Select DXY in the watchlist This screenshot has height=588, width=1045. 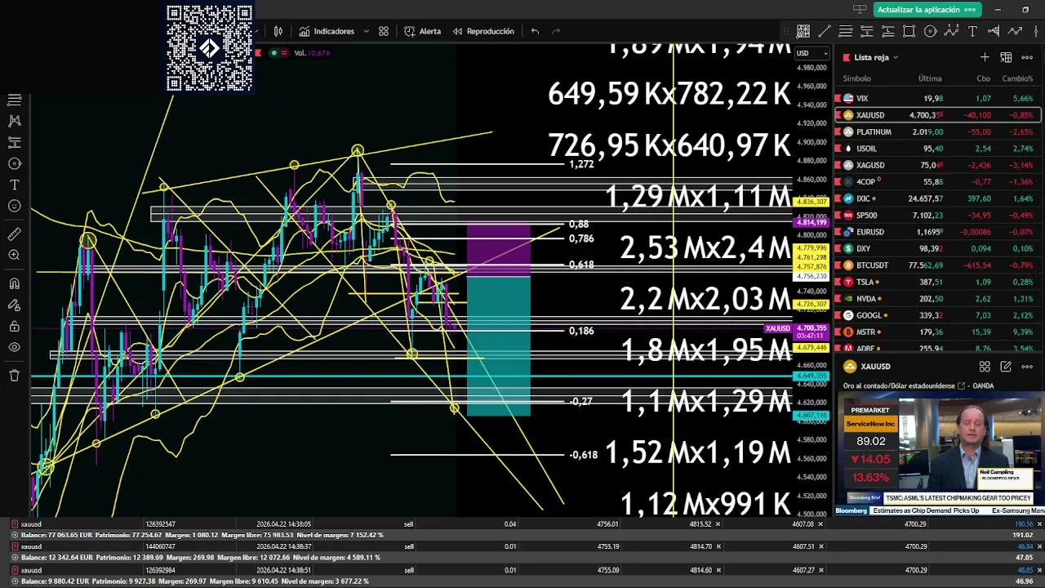click(x=937, y=248)
